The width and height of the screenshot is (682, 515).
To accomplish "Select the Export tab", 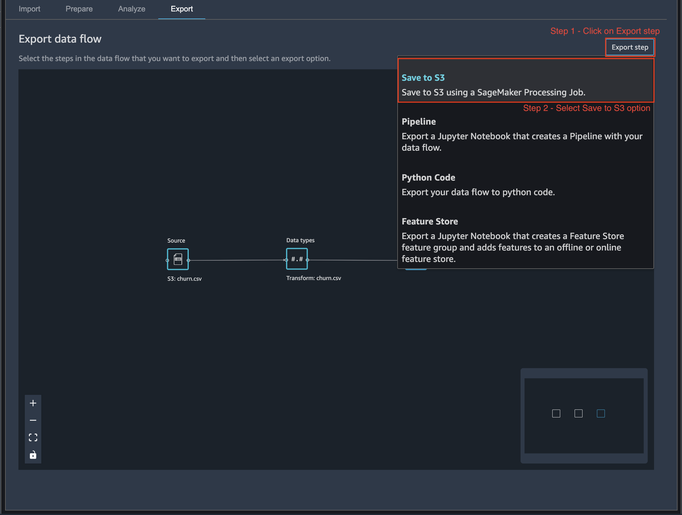I will coord(182,9).
